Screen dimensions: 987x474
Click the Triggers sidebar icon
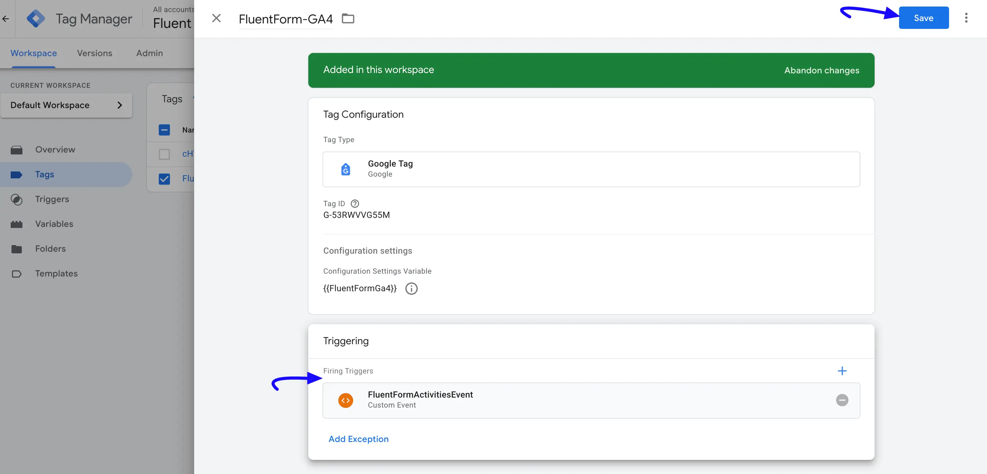click(17, 199)
